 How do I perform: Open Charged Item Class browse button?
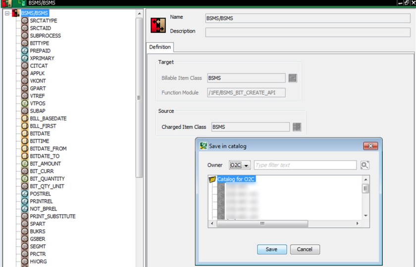(x=297, y=127)
